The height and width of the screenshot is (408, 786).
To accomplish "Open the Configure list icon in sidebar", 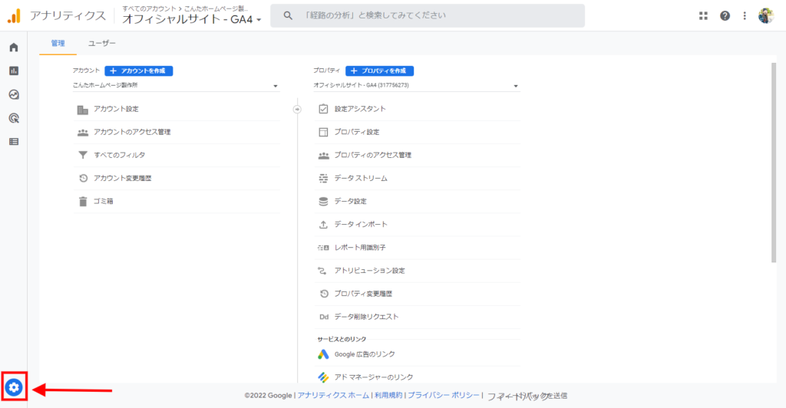I will point(14,142).
